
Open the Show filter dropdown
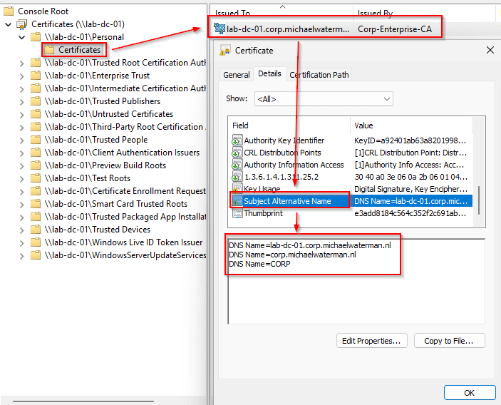tap(324, 99)
